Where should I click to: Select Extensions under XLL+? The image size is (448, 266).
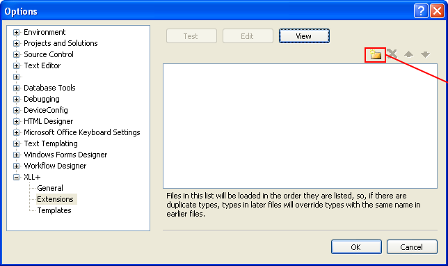(55, 199)
